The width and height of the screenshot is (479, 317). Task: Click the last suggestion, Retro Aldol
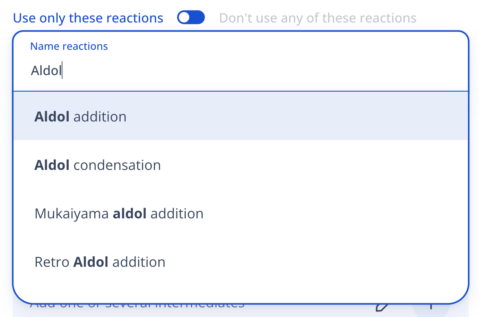[241, 262]
